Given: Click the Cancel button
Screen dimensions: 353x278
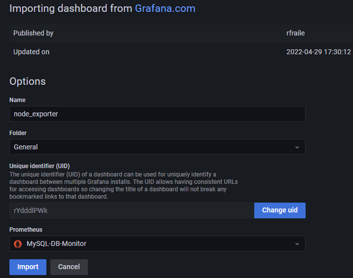Looking at the screenshot, I should click(x=69, y=267).
